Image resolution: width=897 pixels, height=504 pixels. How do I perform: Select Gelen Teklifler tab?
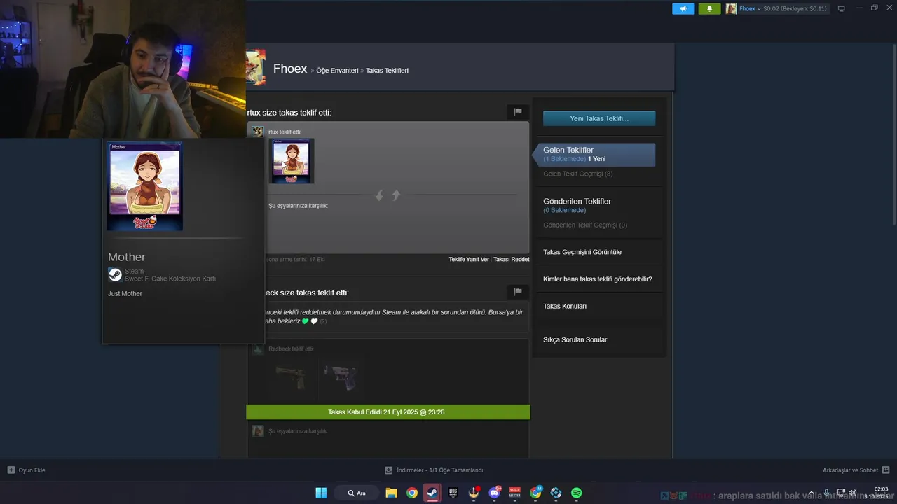point(594,154)
